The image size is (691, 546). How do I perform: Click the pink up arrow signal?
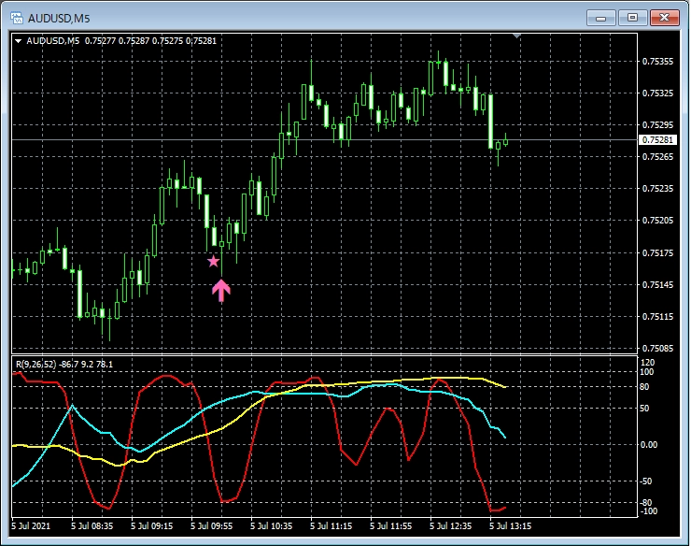(220, 290)
